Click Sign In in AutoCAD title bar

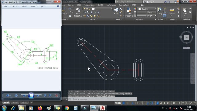(152, 2)
